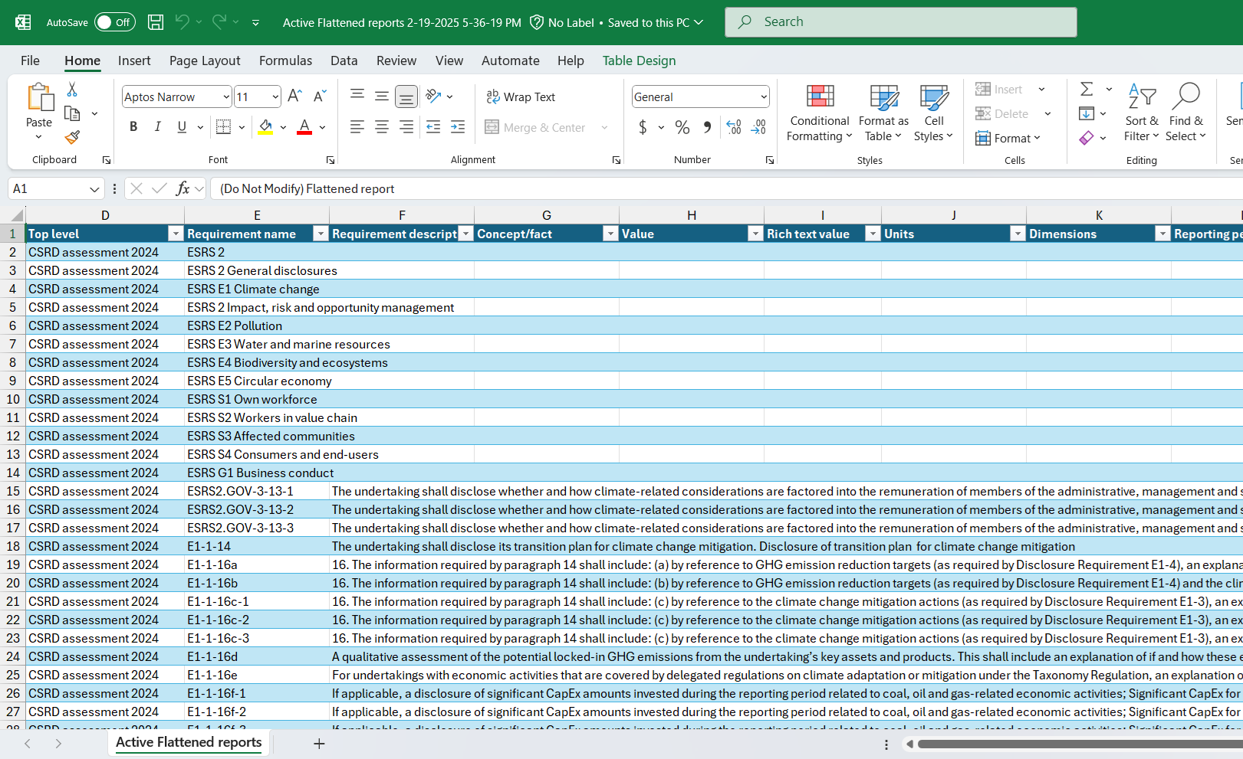Click the Format cells button

point(1008,139)
